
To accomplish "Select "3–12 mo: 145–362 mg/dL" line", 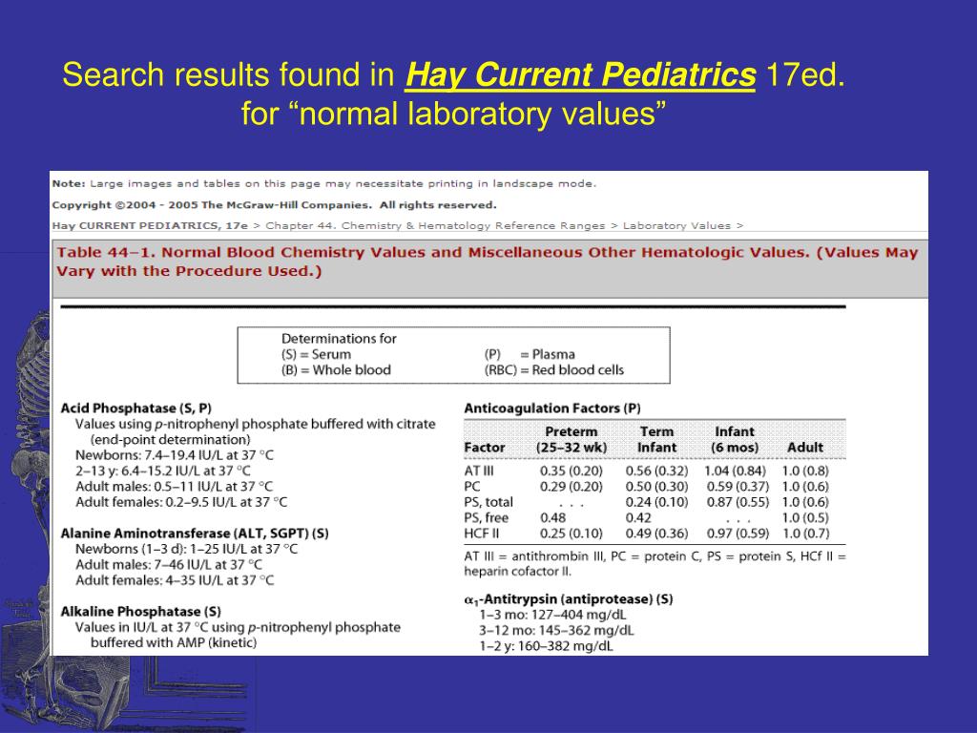I will (x=556, y=630).
